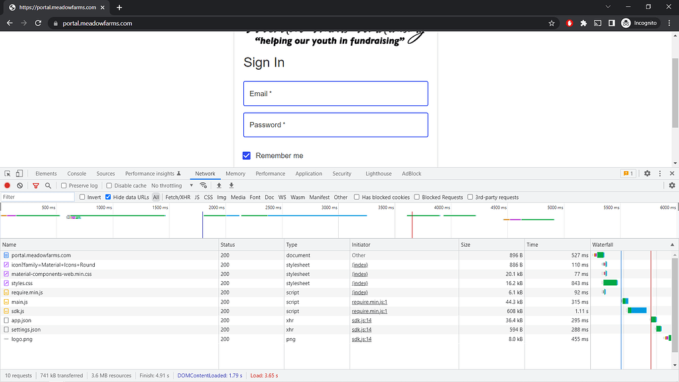679x382 pixels.
Task: Click the Cast media icon
Action: tap(597, 23)
